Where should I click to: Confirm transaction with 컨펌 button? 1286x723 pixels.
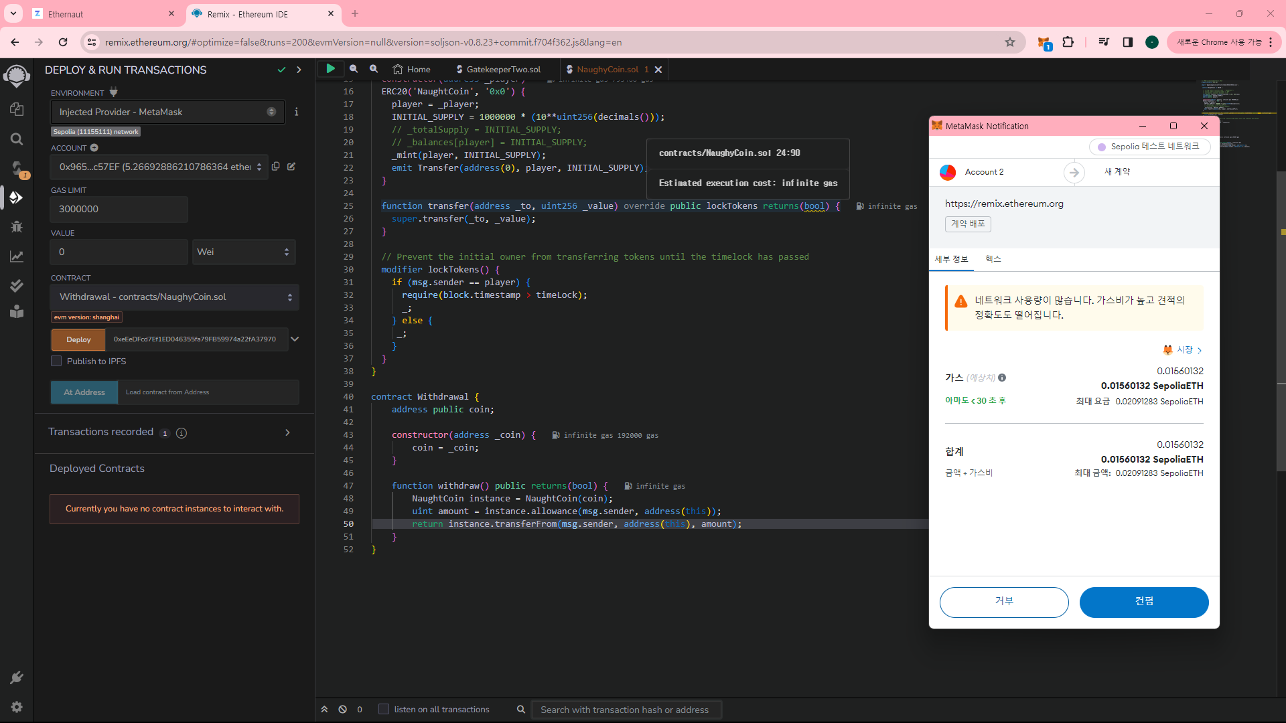click(x=1143, y=601)
